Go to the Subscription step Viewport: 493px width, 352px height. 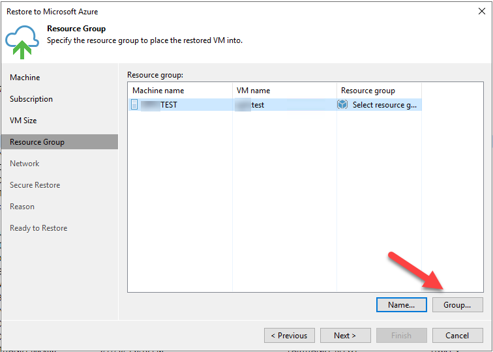[31, 99]
